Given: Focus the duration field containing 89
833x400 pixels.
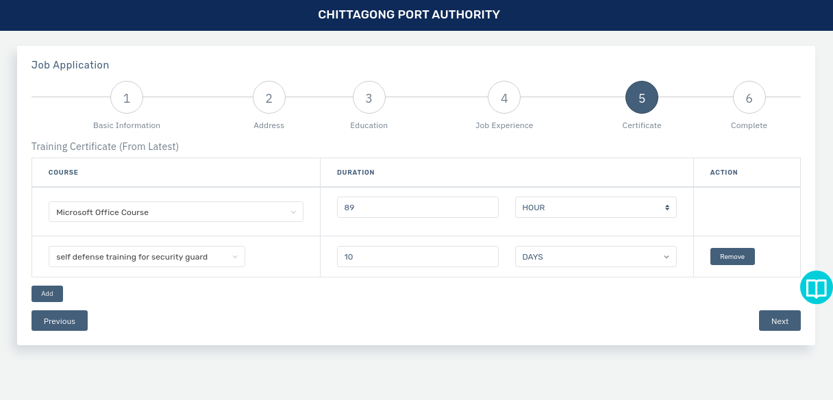Looking at the screenshot, I should pos(418,208).
